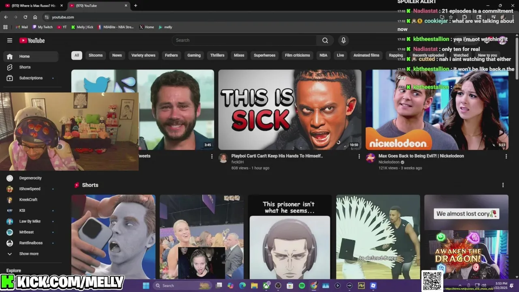Open KSI subscription channel
Image resolution: width=519 pixels, height=292 pixels.
31,210
